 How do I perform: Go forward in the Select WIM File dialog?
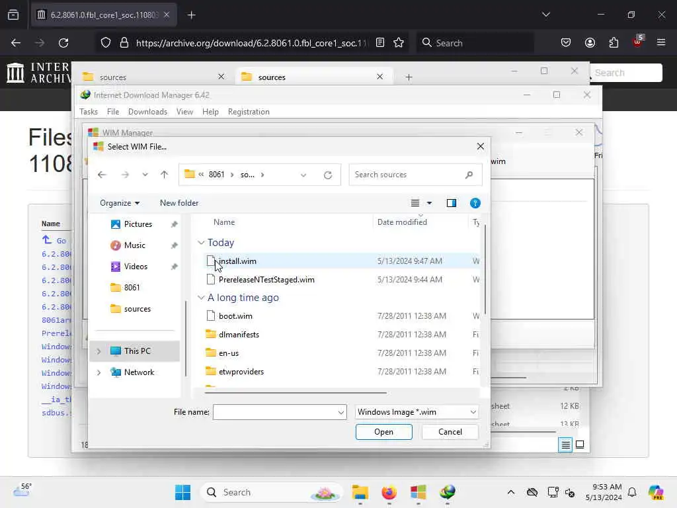pos(125,175)
